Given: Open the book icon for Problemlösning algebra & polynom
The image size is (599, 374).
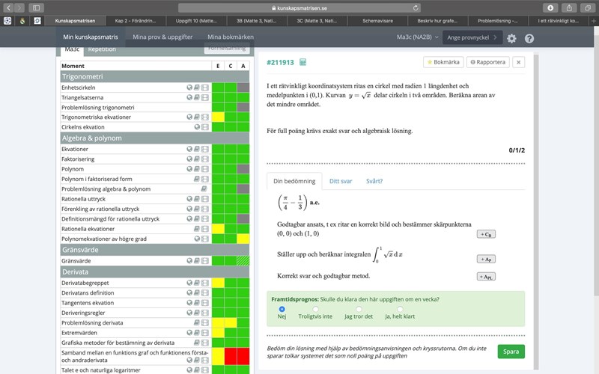Looking at the screenshot, I should pos(205,189).
